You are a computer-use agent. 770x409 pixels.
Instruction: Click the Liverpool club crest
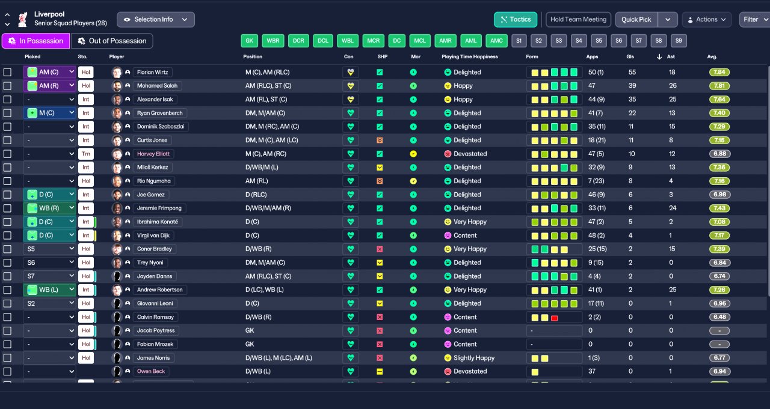(x=22, y=19)
